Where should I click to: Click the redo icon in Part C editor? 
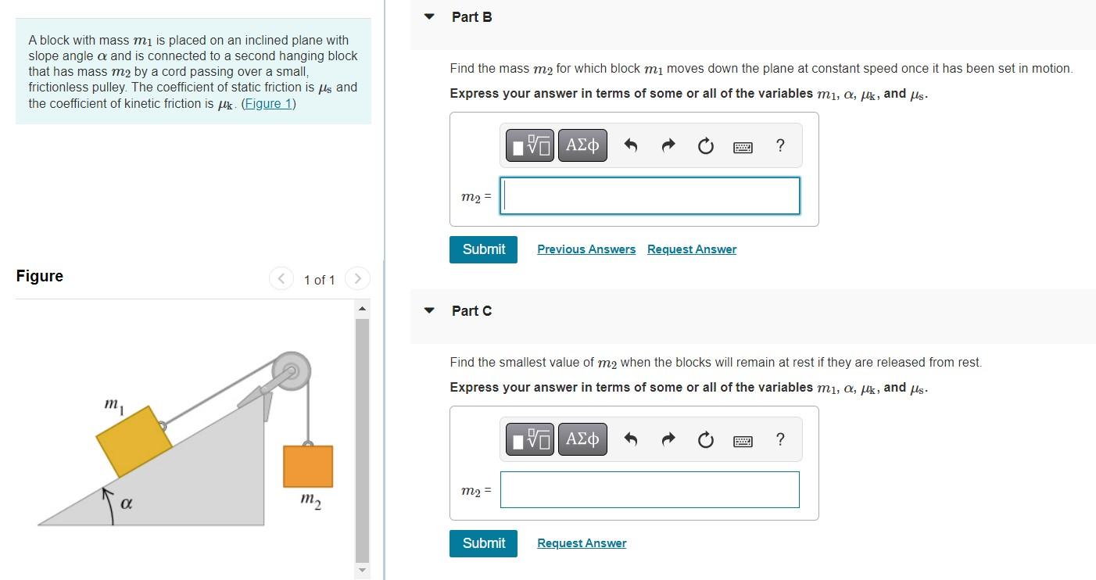pyautogui.click(x=668, y=439)
